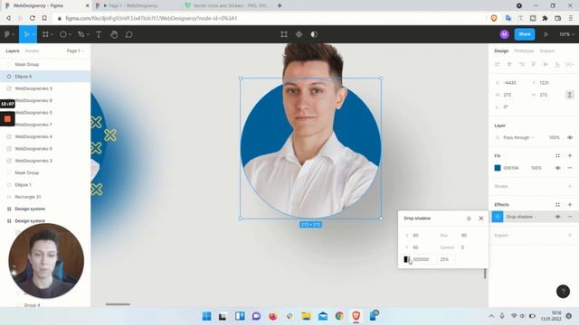Open the zoom level dropdown
This screenshot has width=579, height=325.
(x=566, y=34)
